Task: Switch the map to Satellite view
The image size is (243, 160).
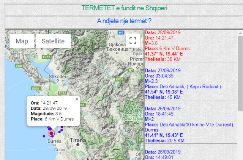Action: tap(53, 41)
